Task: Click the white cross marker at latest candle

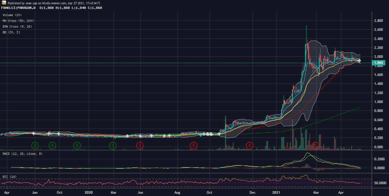Action: (359, 61)
